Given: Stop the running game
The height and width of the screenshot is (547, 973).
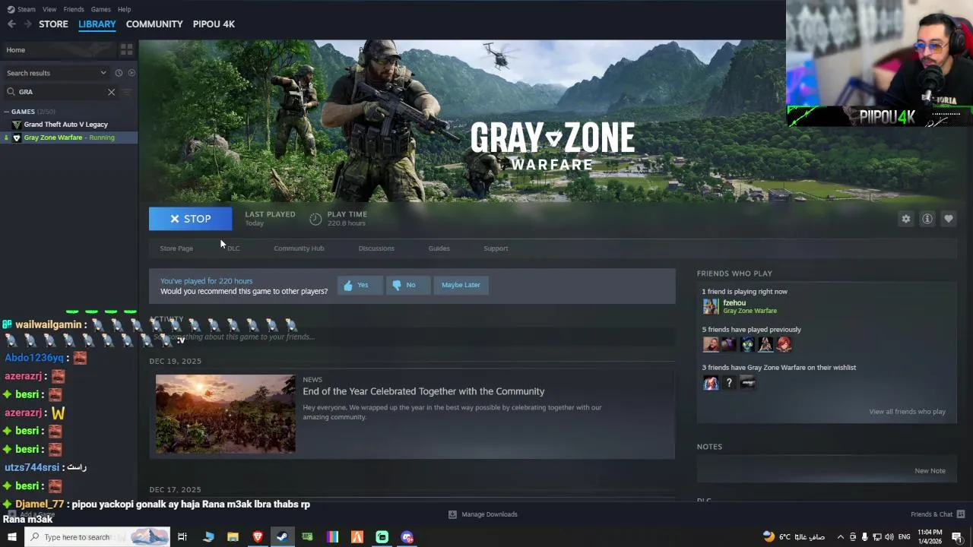Looking at the screenshot, I should (x=190, y=219).
